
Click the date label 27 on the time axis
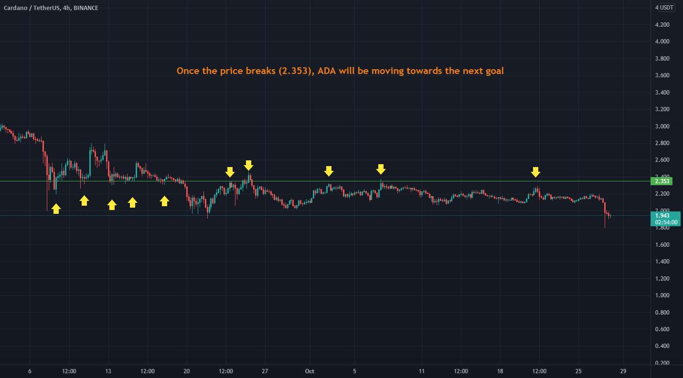point(265,371)
